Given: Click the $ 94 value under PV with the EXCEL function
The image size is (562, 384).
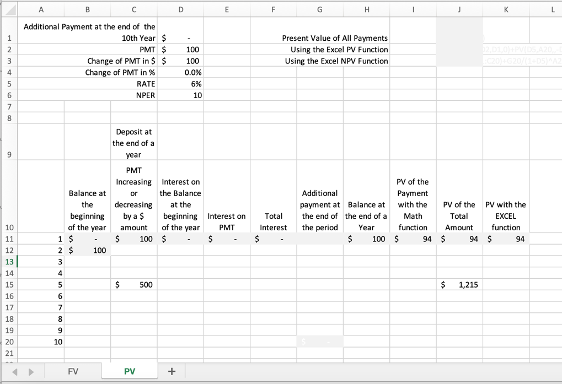Looking at the screenshot, I should (506, 239).
